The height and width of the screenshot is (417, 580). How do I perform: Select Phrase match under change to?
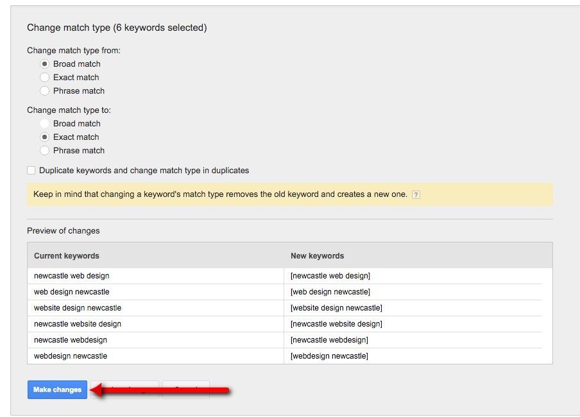tap(44, 150)
